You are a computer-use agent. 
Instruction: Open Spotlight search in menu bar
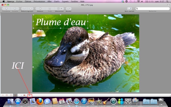pos(167,1)
